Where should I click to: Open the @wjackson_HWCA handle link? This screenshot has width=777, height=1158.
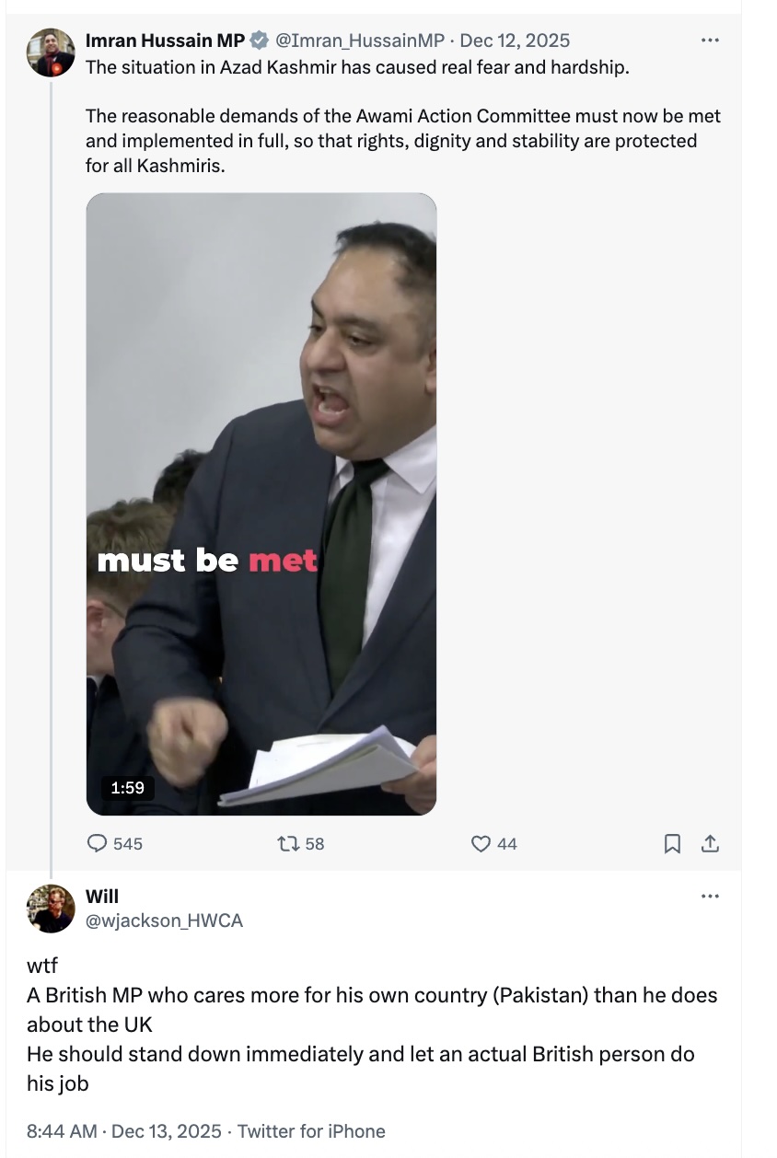pyautogui.click(x=164, y=921)
